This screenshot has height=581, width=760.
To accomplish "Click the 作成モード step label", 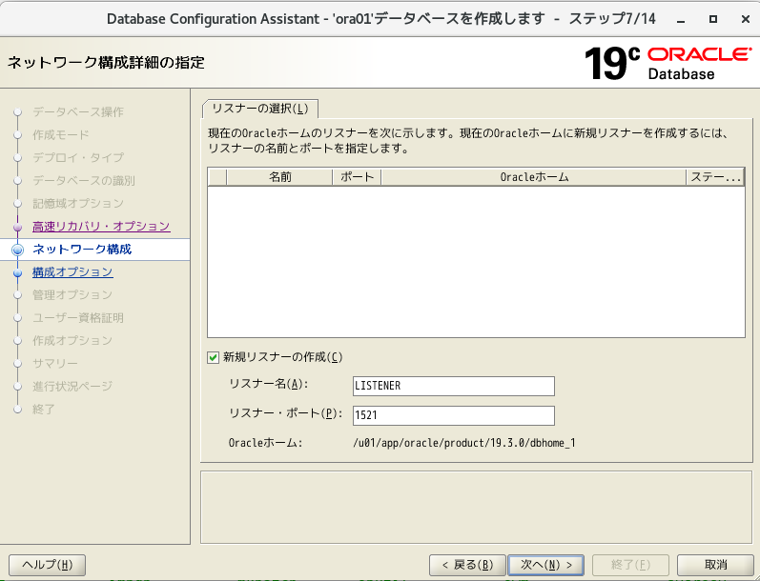I will 61,134.
